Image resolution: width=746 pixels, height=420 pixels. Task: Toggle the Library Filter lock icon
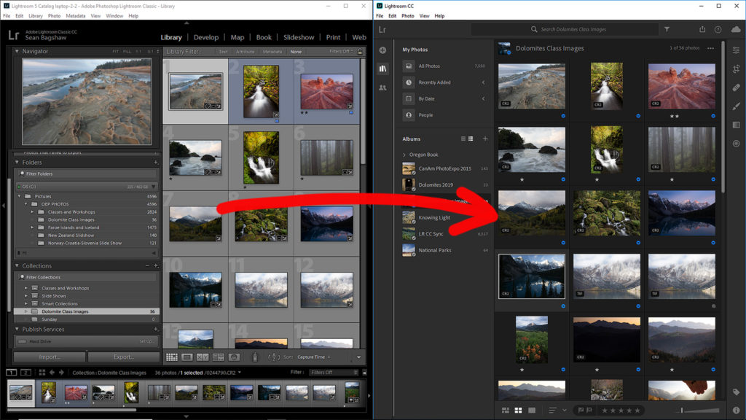pyautogui.click(x=360, y=52)
